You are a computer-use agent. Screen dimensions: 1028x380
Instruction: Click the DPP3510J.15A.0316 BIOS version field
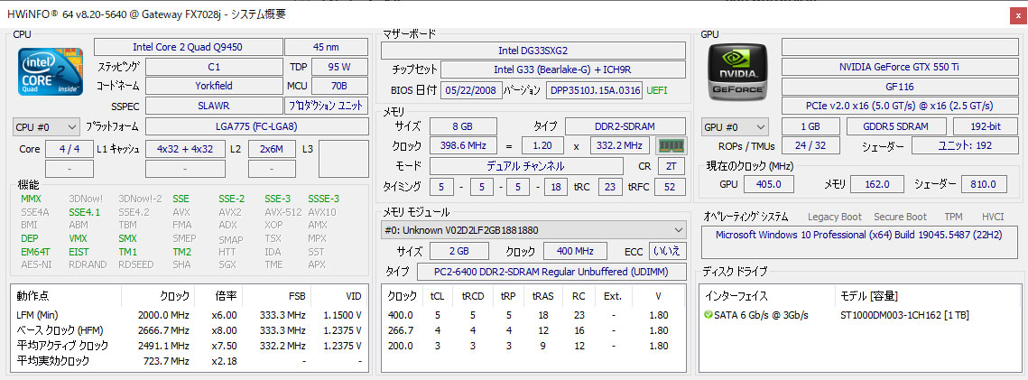coord(594,89)
